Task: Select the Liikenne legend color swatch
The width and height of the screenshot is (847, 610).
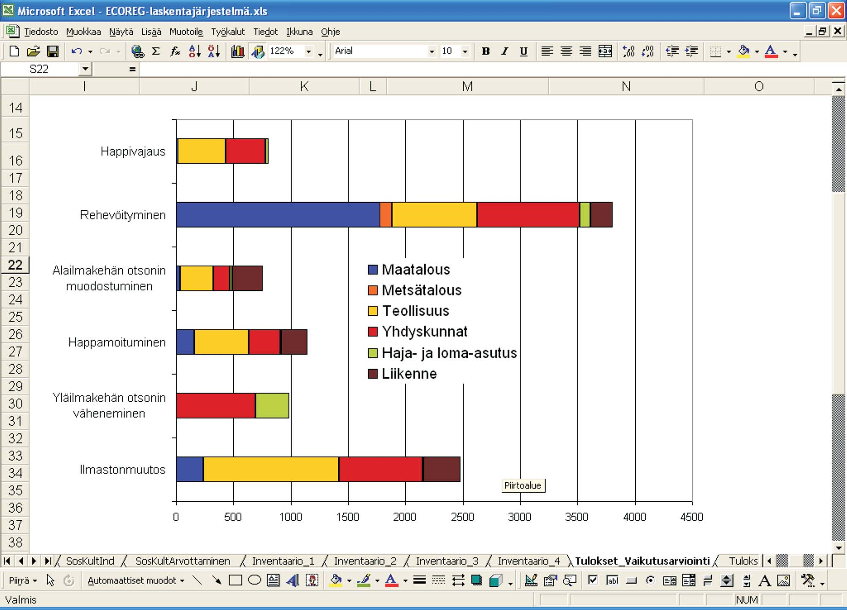Action: [x=372, y=374]
